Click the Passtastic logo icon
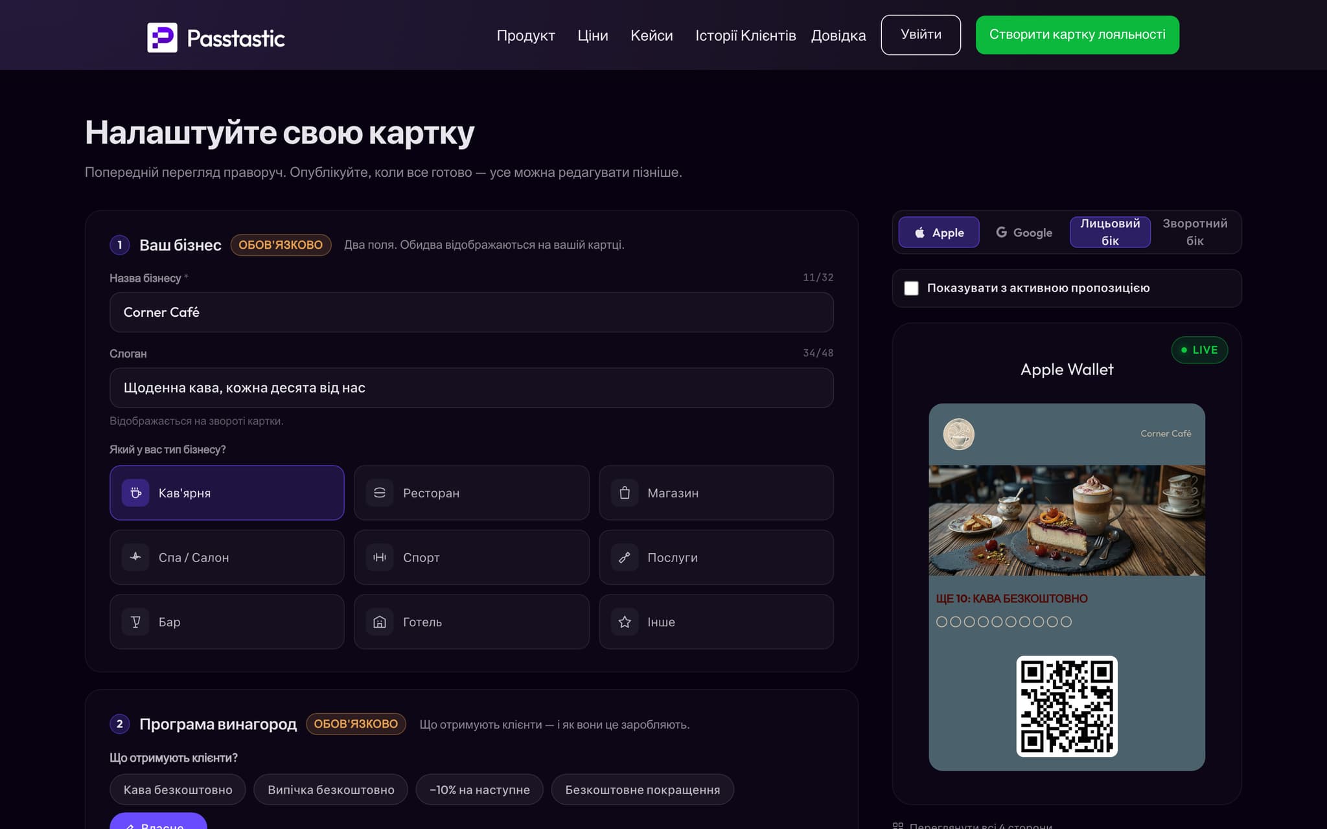Viewport: 1327px width, 829px height. click(x=162, y=38)
